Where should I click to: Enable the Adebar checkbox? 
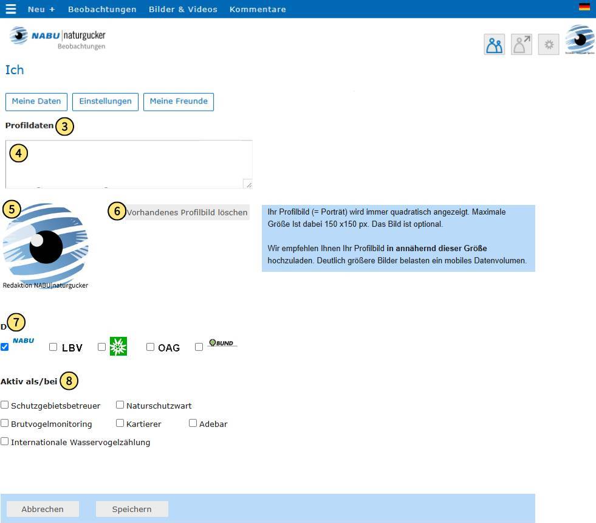tap(193, 423)
